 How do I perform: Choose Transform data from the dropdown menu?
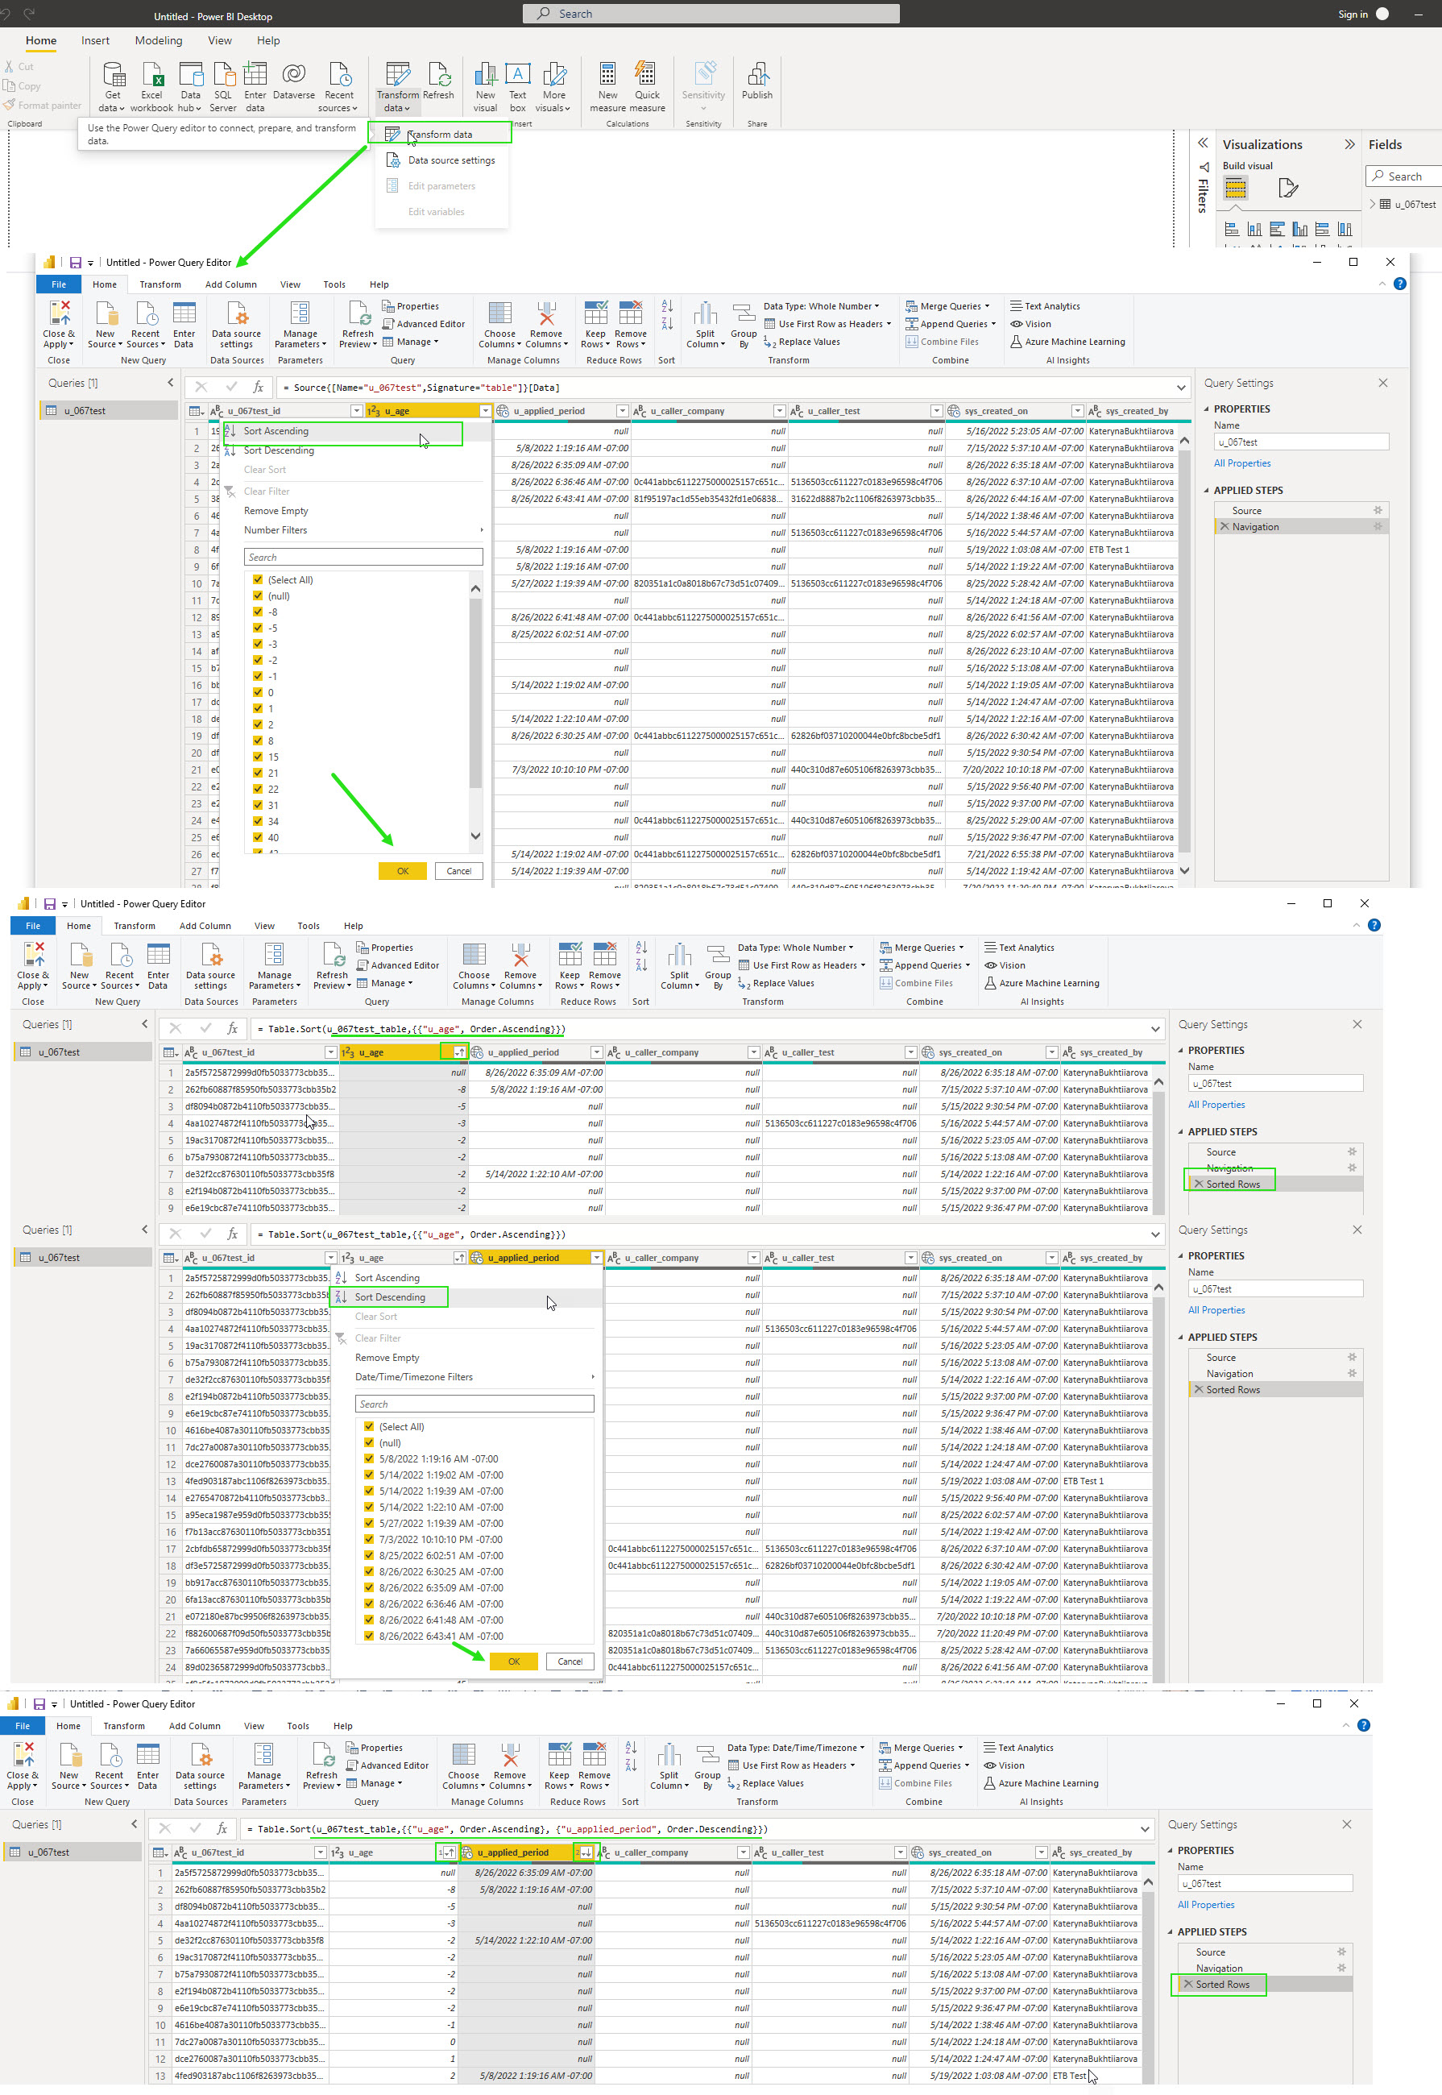440,134
